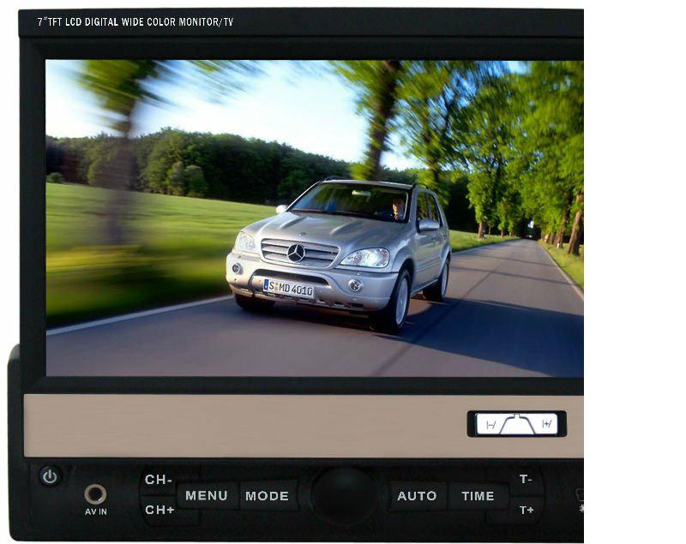Click the "7" TFT LCD DIGITAL WIDE COLOR MONITOR/TV" label
686x544 pixels.
pos(135,22)
